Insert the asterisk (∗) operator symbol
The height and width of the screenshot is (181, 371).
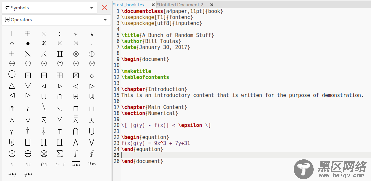(76, 35)
